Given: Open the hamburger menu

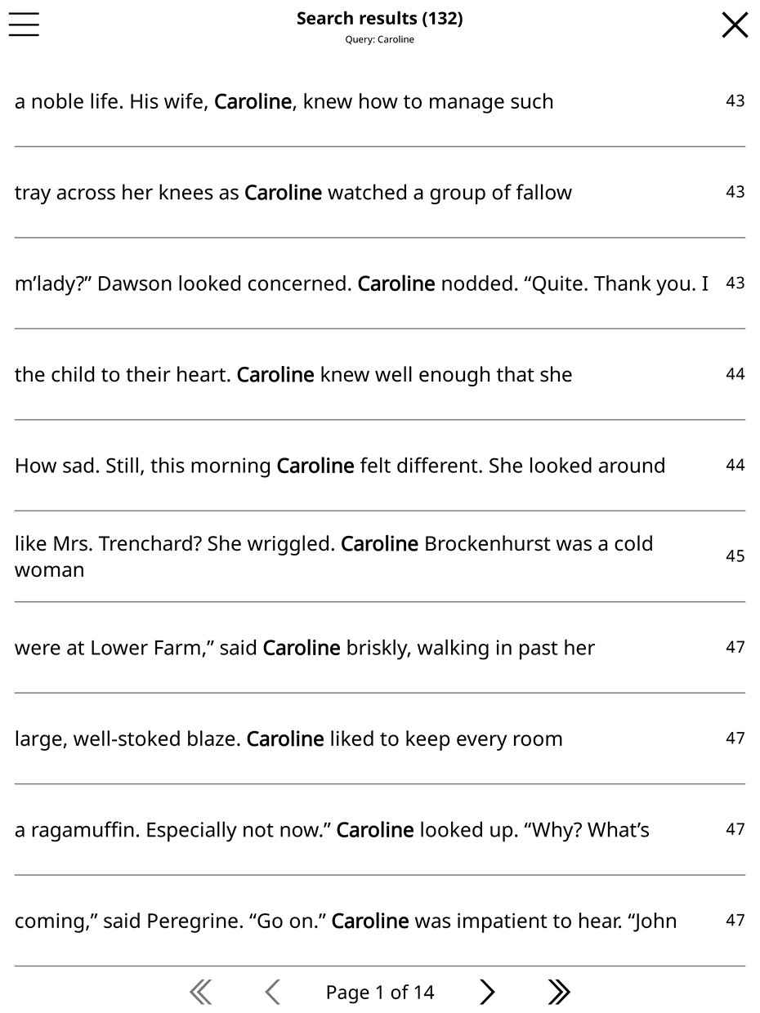Looking at the screenshot, I should pyautogui.click(x=25, y=25).
